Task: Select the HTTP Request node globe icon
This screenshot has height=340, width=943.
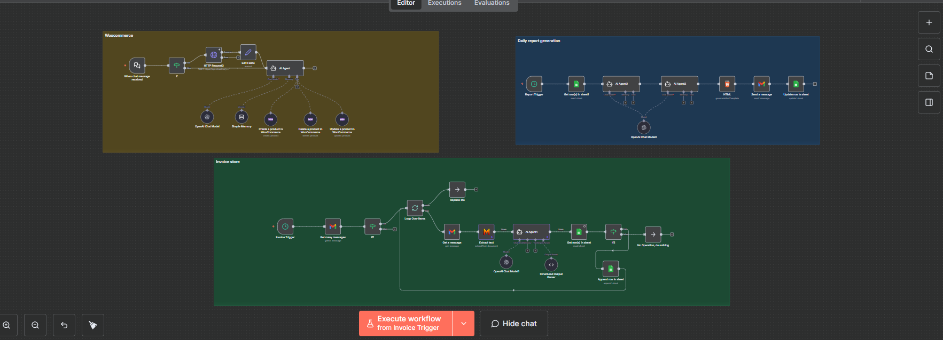Action: pyautogui.click(x=214, y=55)
